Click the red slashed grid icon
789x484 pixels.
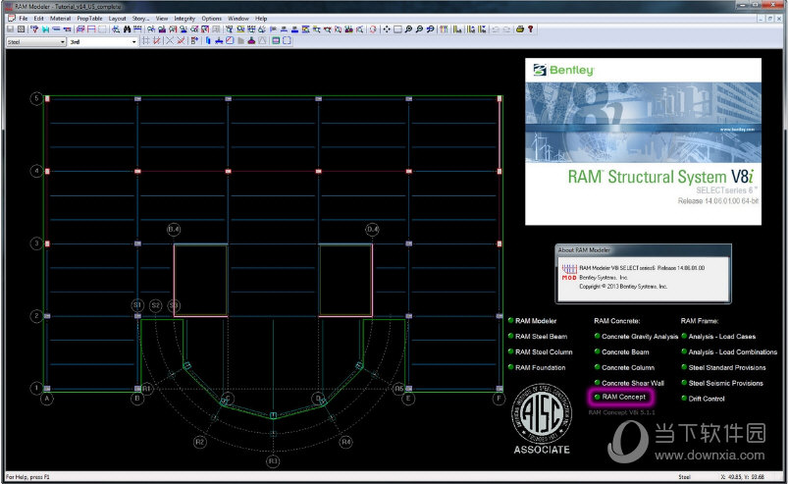point(156,41)
